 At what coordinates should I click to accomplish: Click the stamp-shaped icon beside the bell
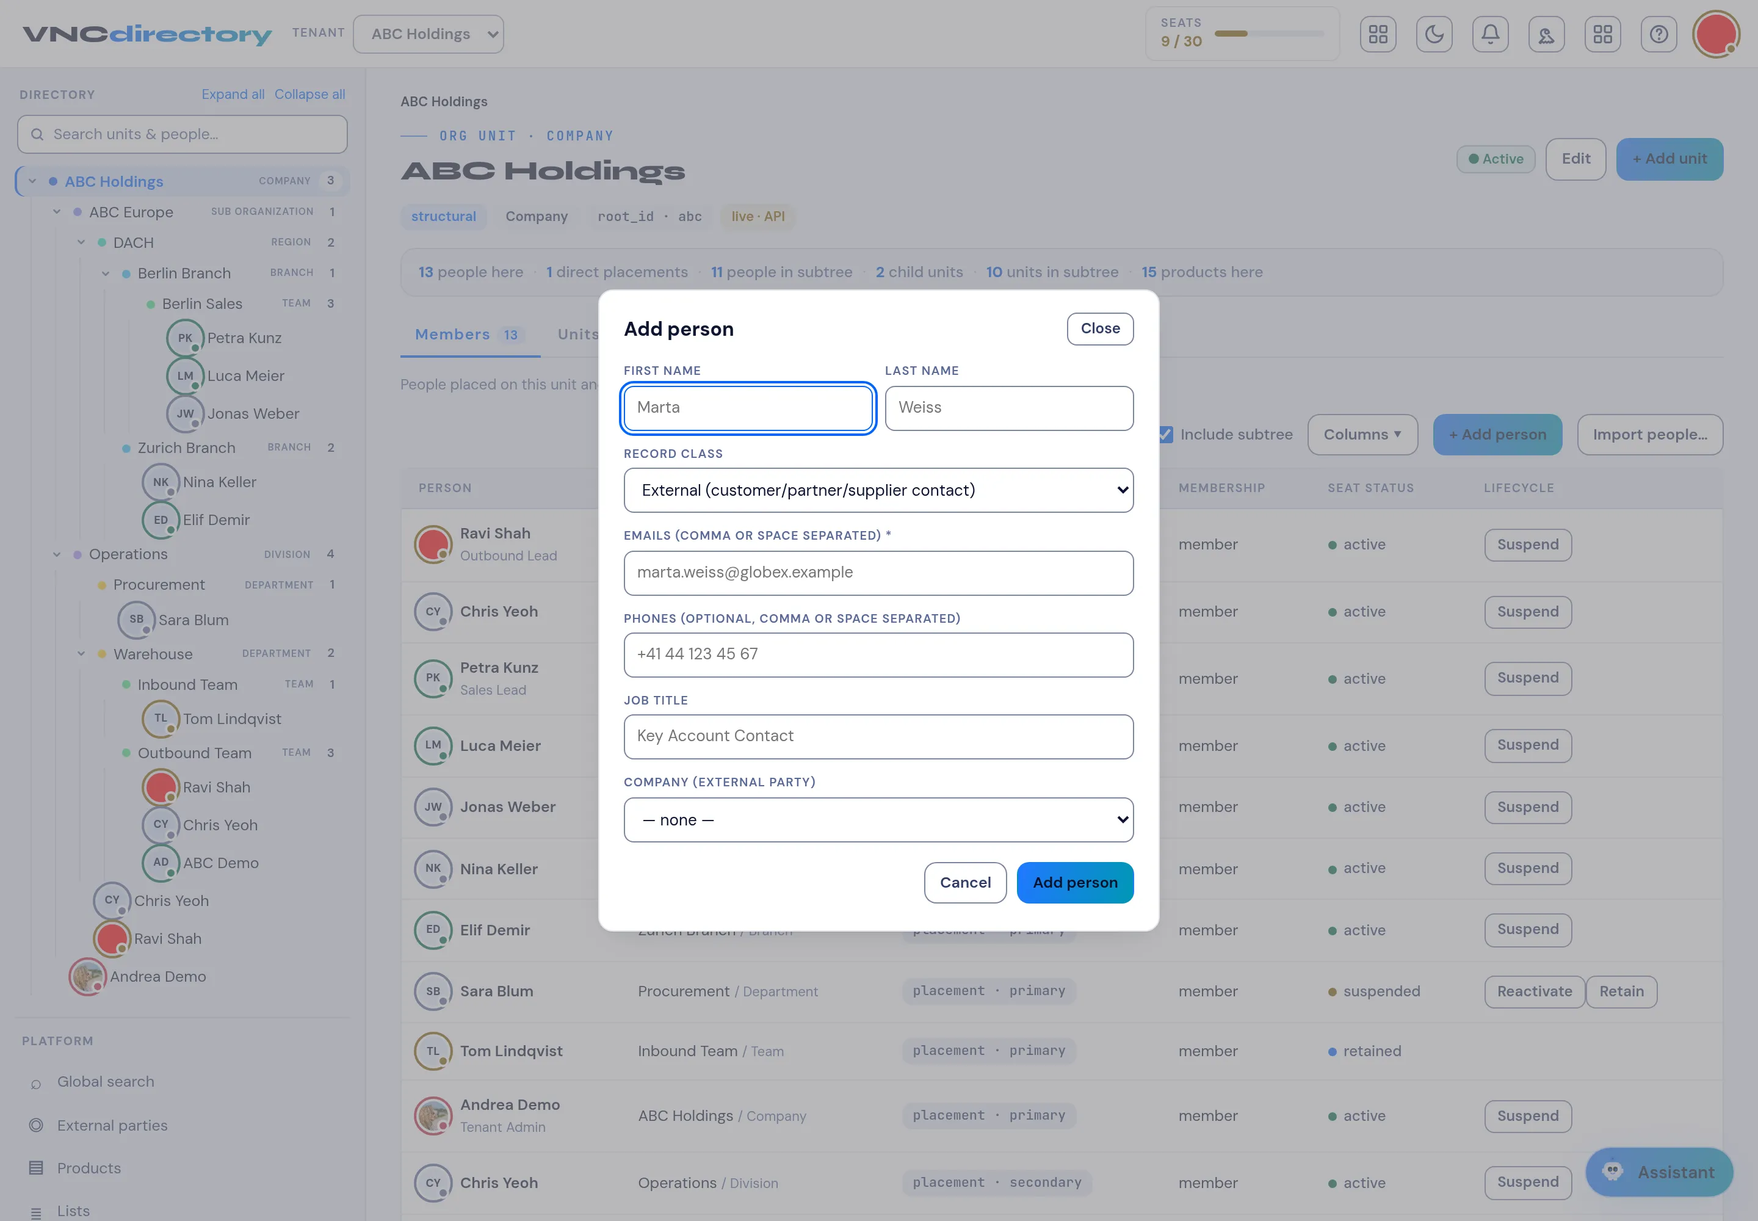[x=1546, y=34]
